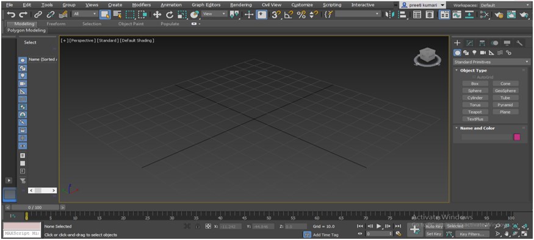
Task: Click the Teapot button
Action: coord(475,112)
